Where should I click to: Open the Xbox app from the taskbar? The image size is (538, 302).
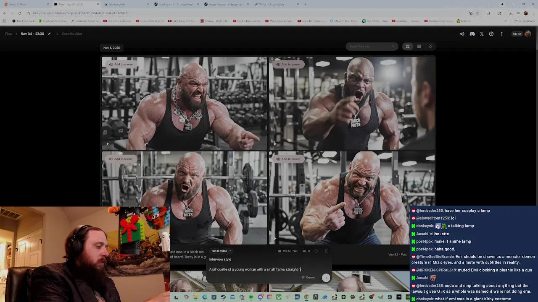click(279, 297)
